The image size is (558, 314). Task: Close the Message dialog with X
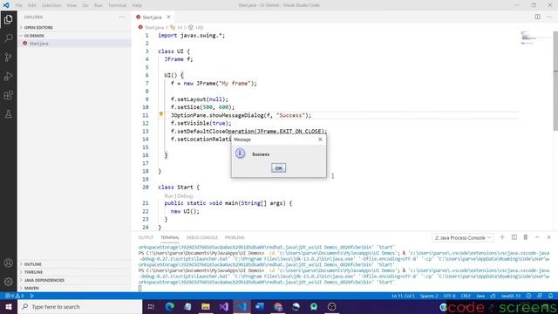(320, 140)
